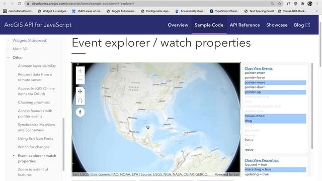Open Event explorer / watch properties sample
Screen dimensions: 322x181
tap(37, 158)
